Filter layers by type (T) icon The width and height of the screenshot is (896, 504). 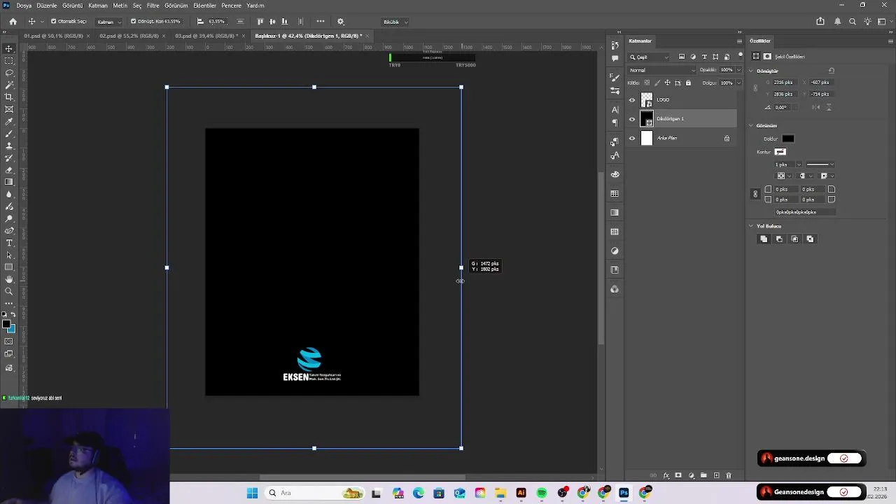[704, 57]
